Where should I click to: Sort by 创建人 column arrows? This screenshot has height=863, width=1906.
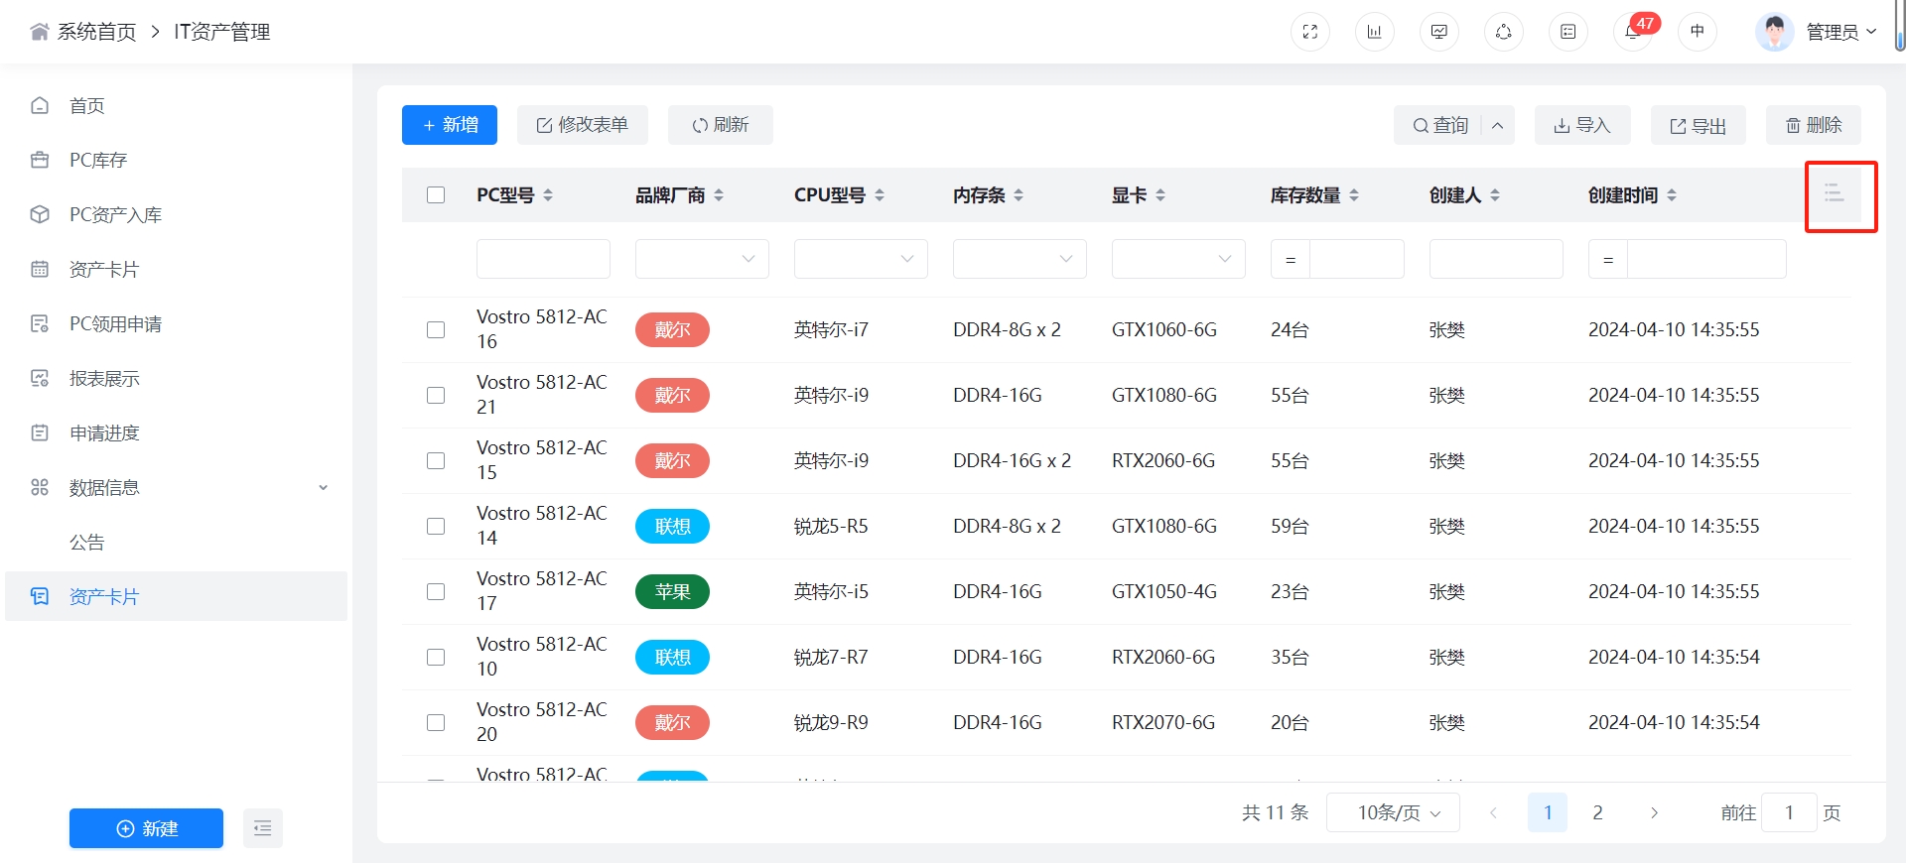click(1495, 195)
